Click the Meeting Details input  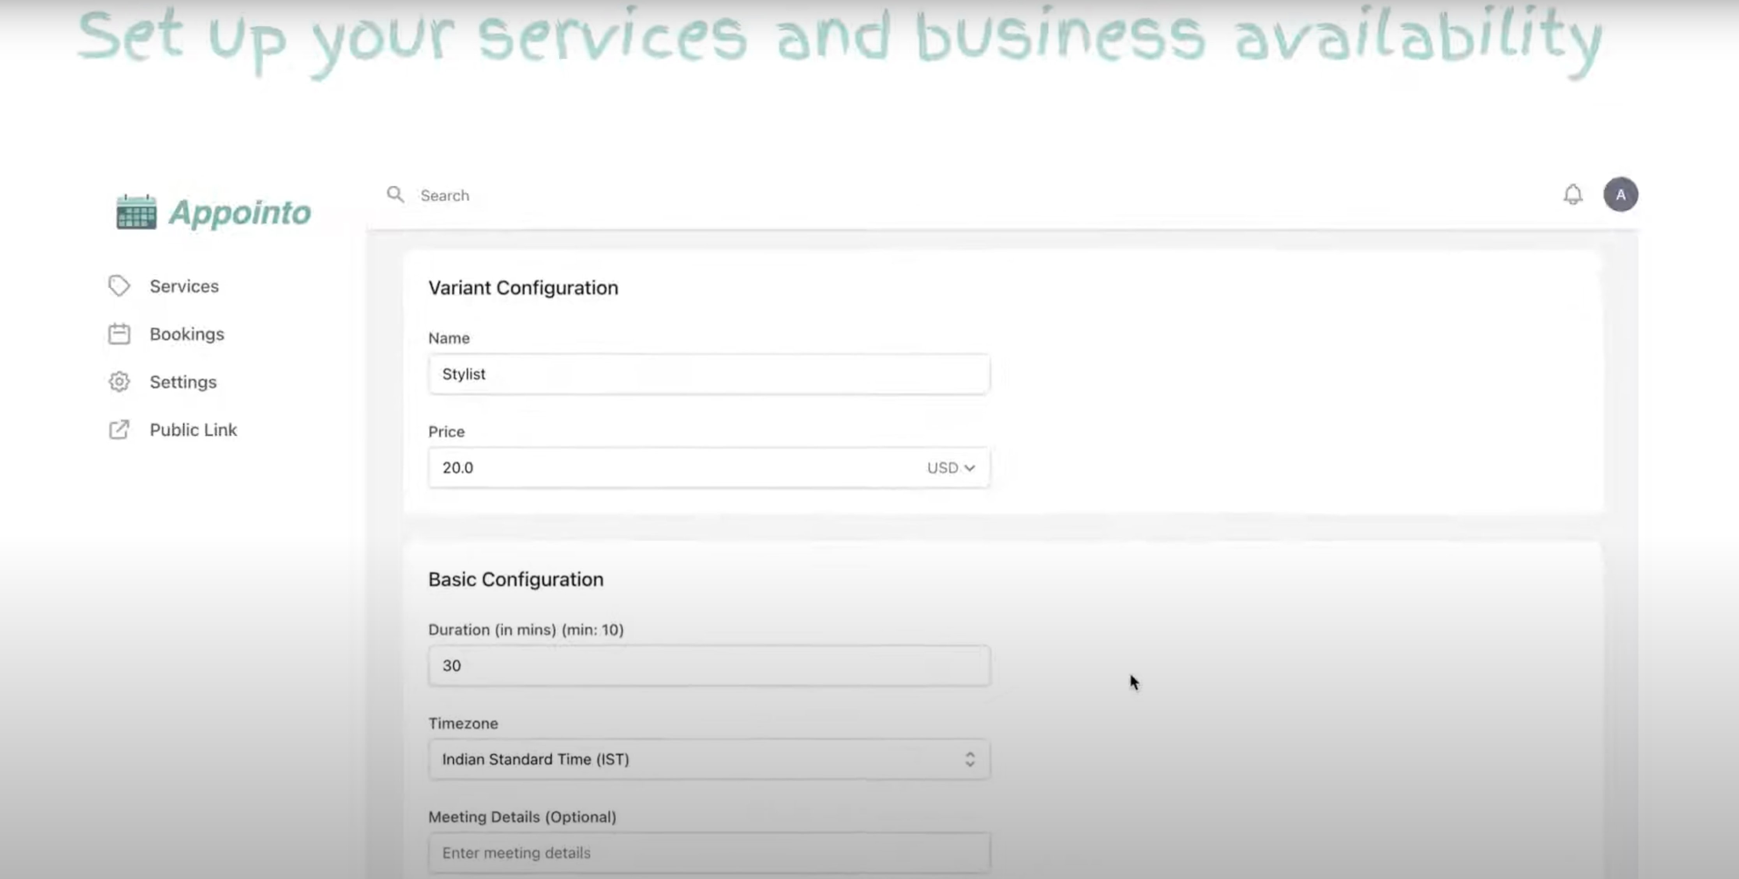pyautogui.click(x=709, y=853)
